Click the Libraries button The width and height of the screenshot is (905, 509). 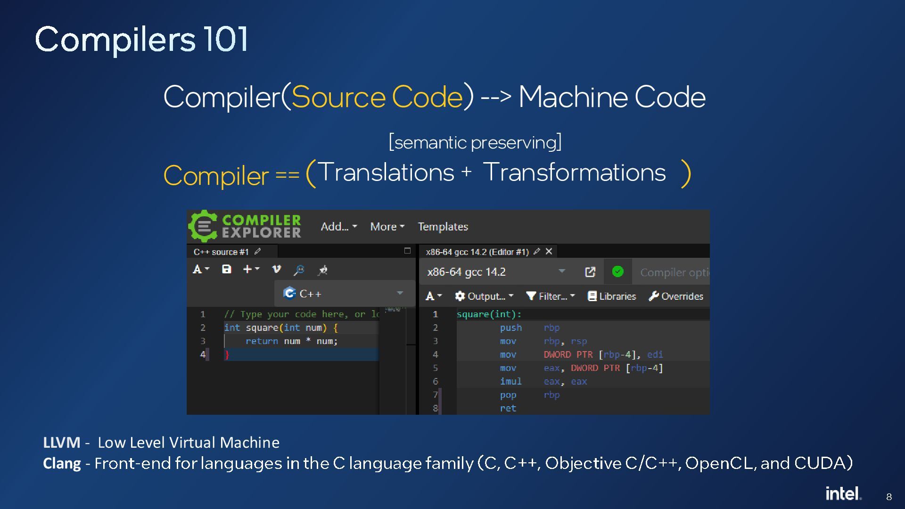pos(612,296)
